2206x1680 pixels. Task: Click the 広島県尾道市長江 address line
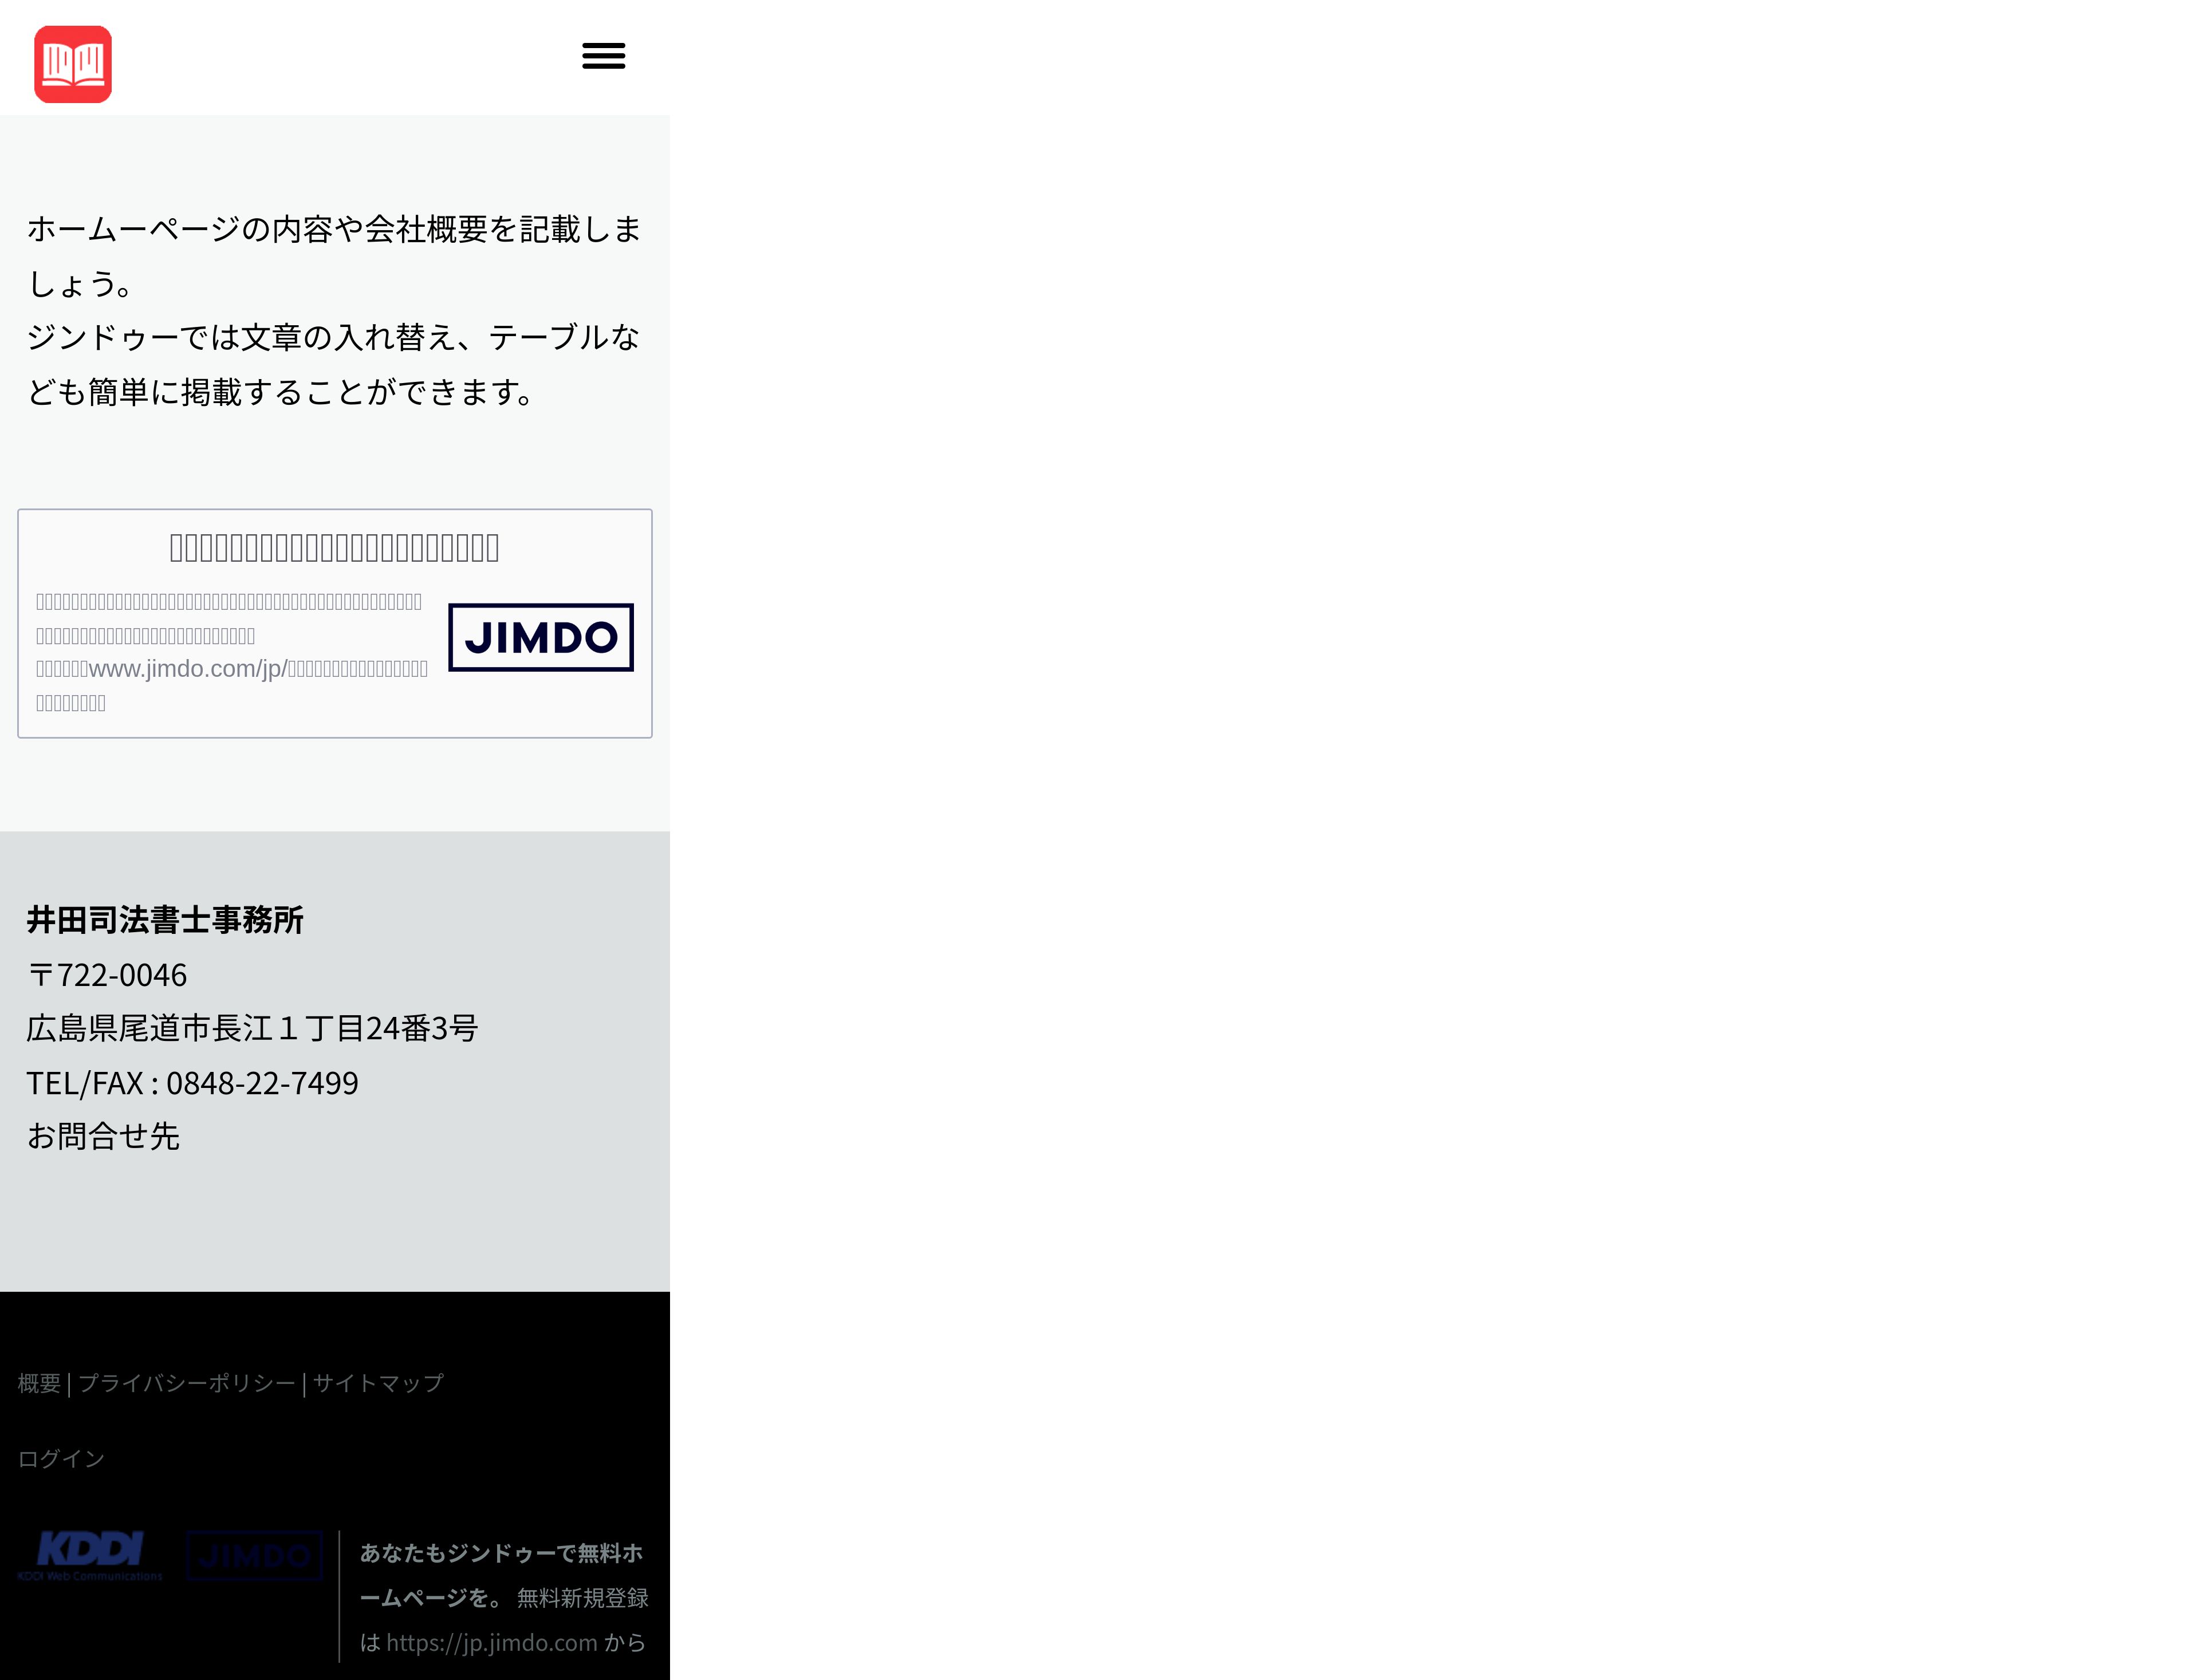[252, 1028]
